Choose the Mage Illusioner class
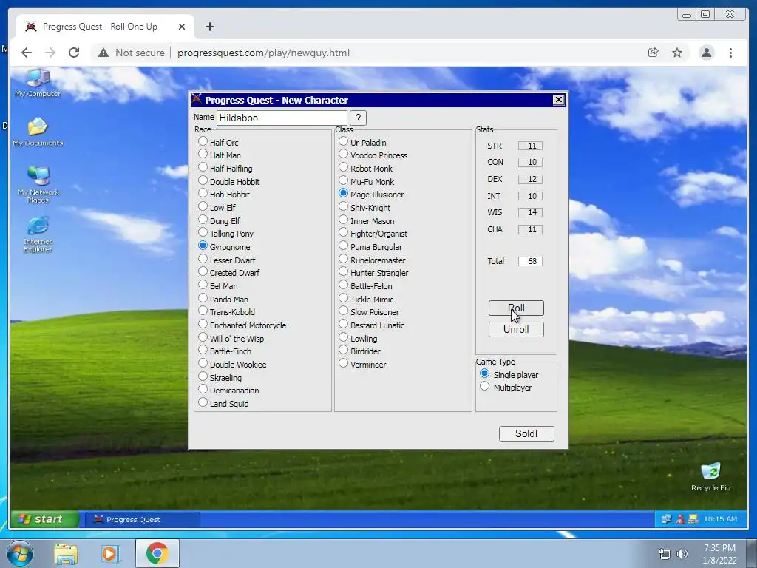Screen dimensions: 757x568 (x=343, y=194)
